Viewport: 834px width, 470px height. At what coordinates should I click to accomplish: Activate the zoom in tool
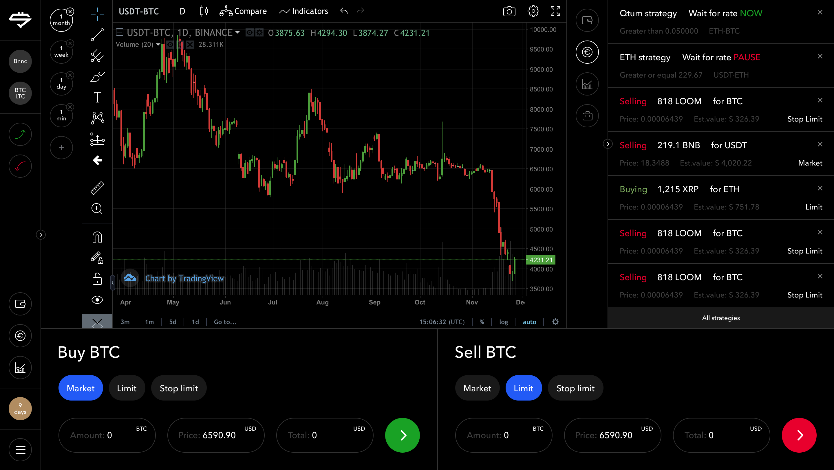[x=97, y=209]
